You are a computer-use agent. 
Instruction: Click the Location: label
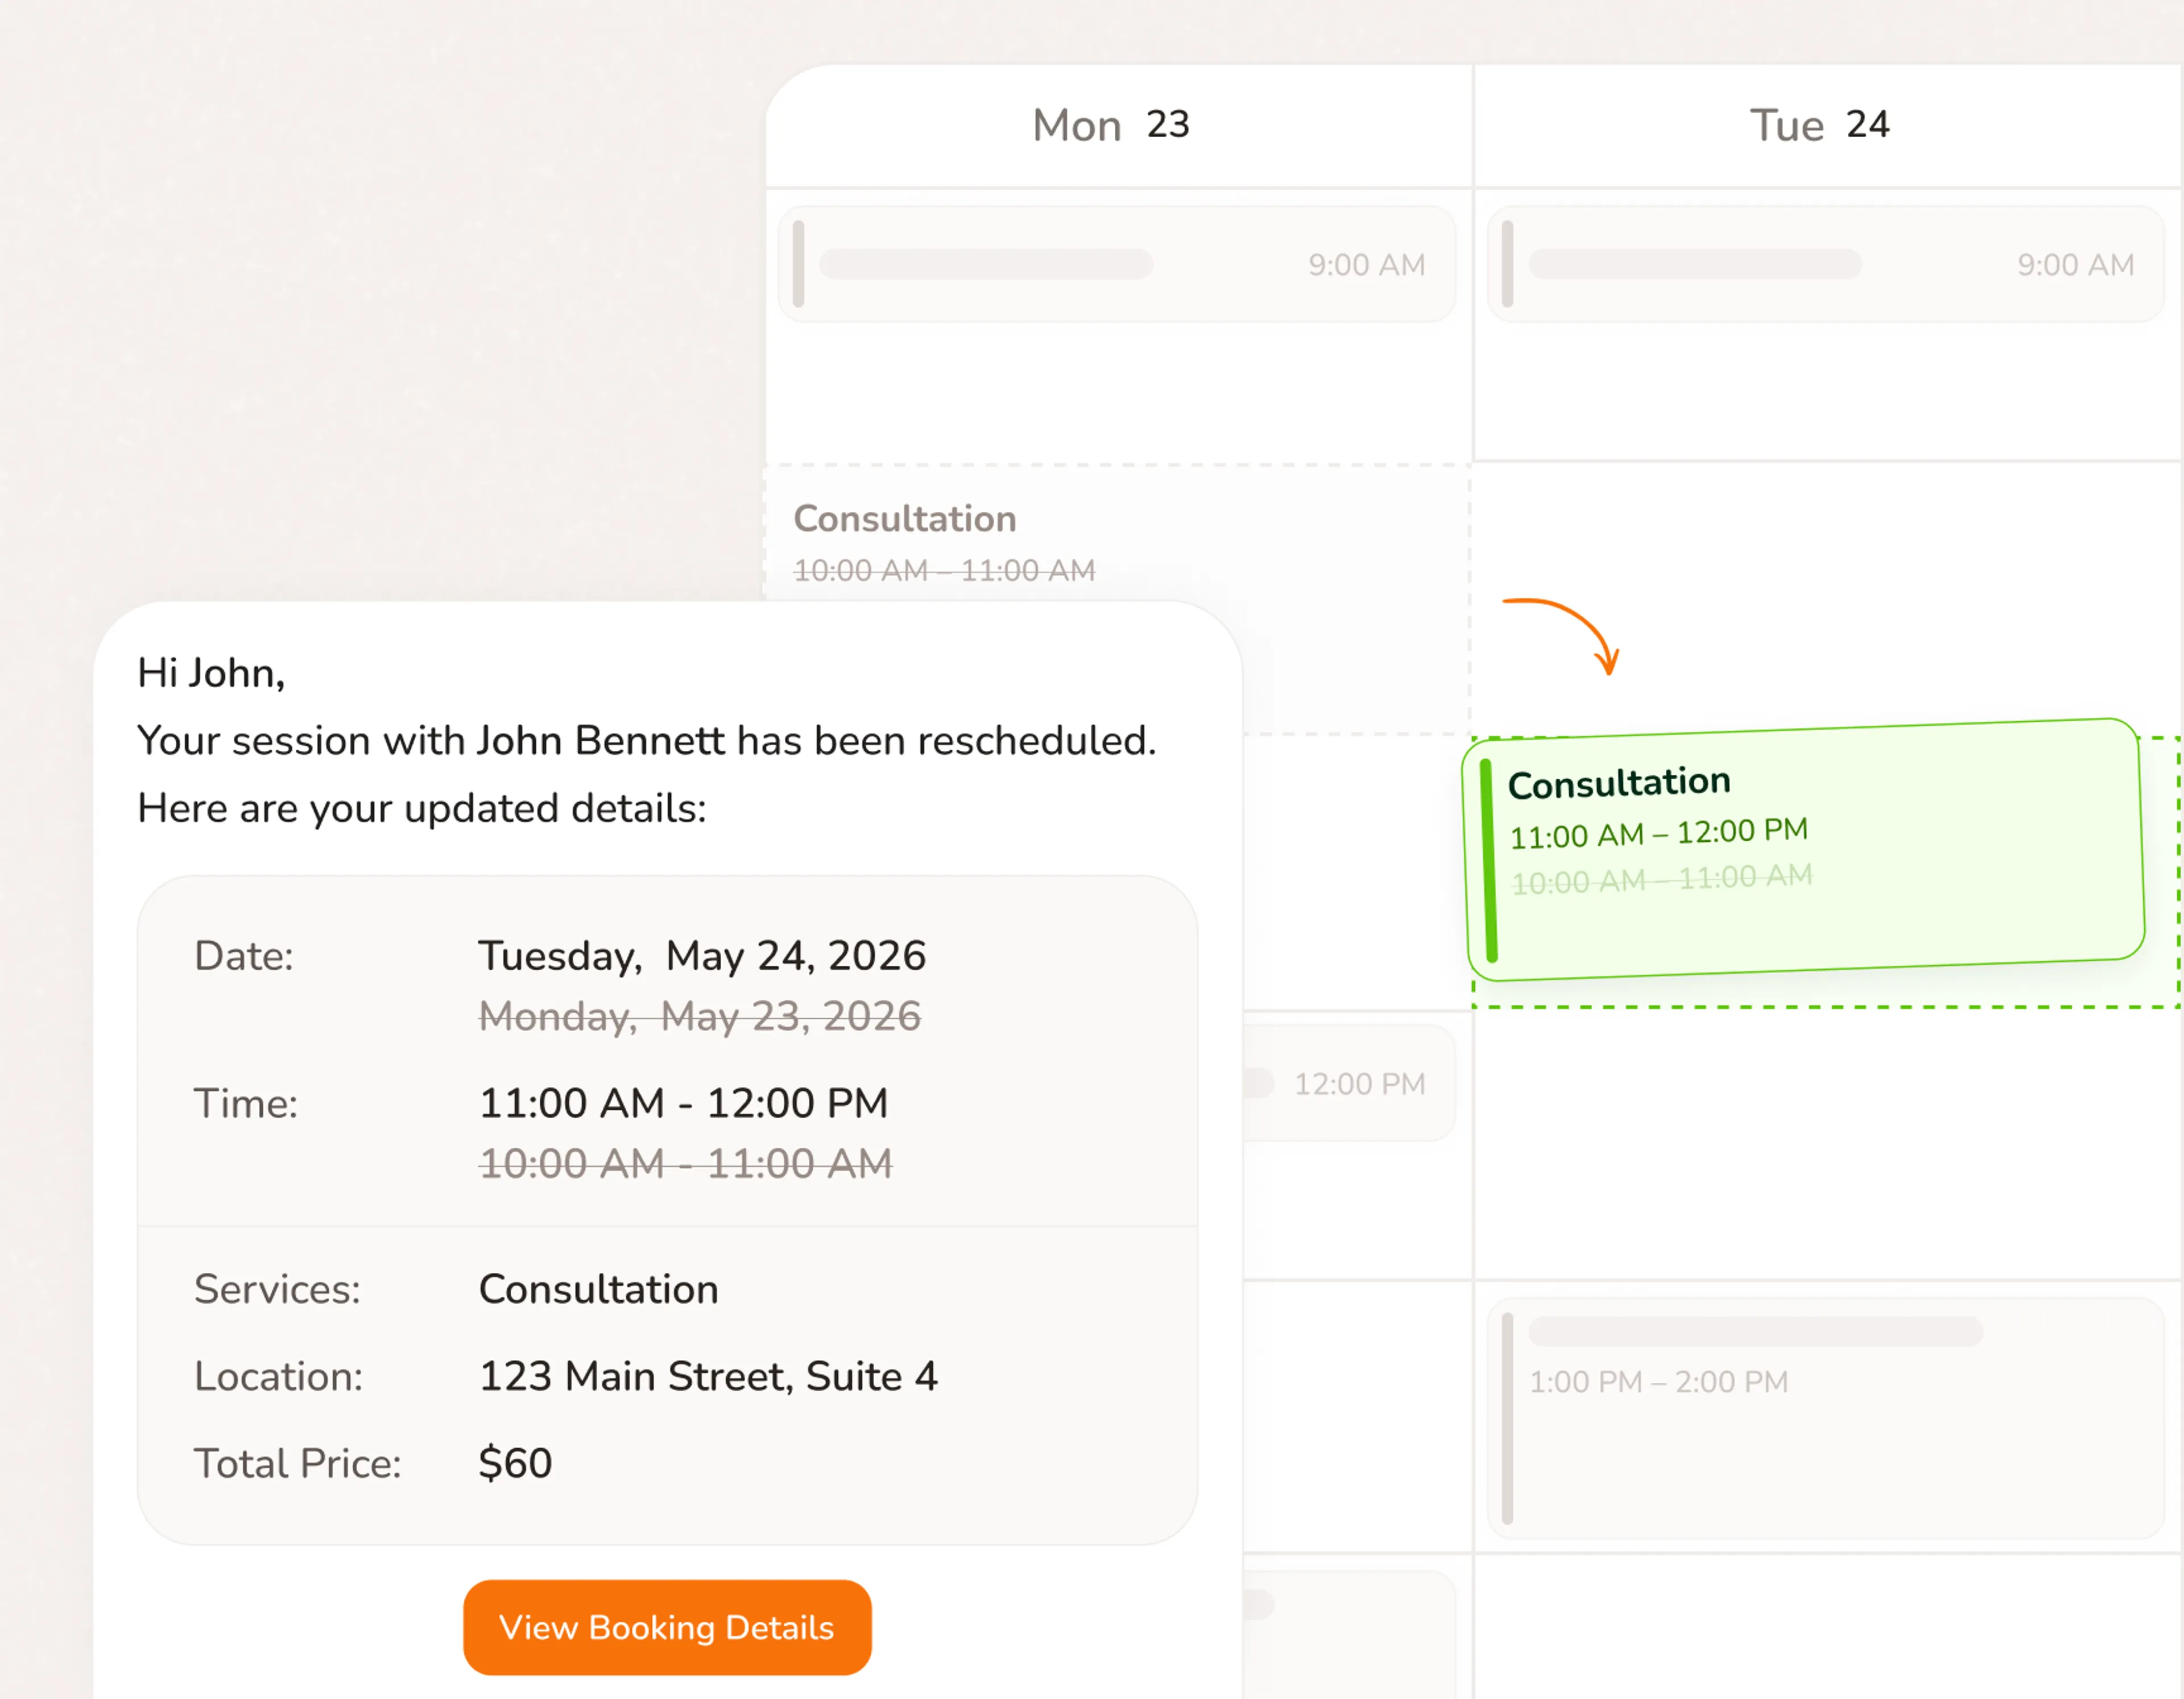(278, 1376)
